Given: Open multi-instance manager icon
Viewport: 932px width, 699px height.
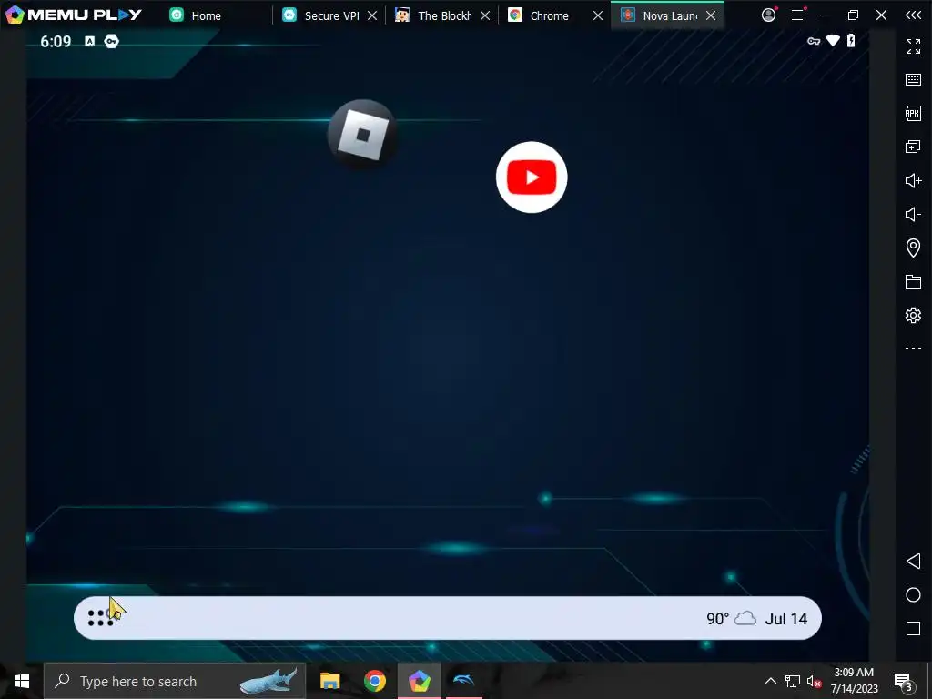Looking at the screenshot, I should click(x=913, y=147).
